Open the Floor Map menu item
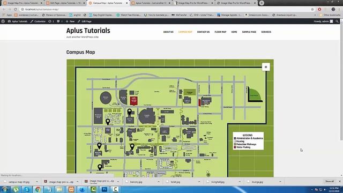This screenshot has width=343, height=193. click(x=220, y=32)
